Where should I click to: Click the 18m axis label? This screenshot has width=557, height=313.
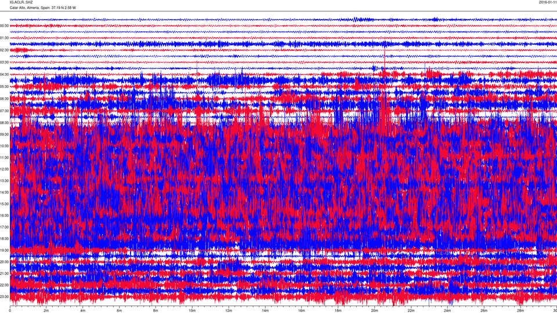pyautogui.click(x=338, y=311)
